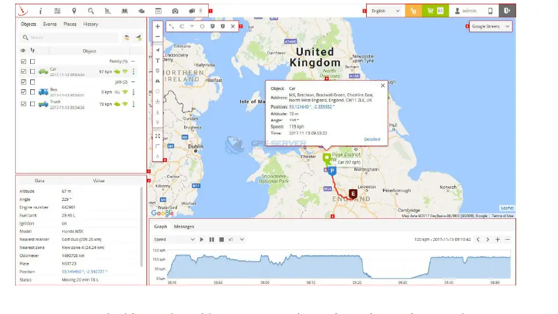Open the green shopping cart billing button
Viewport: 558px width, 314px height.
pos(435,10)
